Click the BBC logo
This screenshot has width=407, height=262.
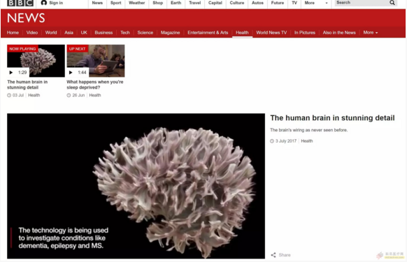(x=20, y=3)
